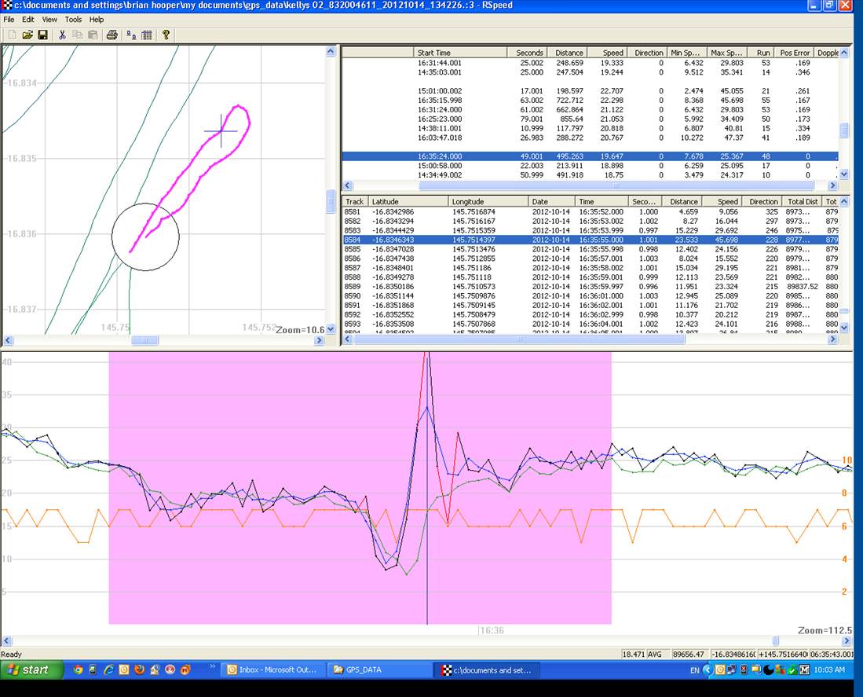863x697 pixels.
Task: Expand the quick launch overflow chevron
Action: 212,667
